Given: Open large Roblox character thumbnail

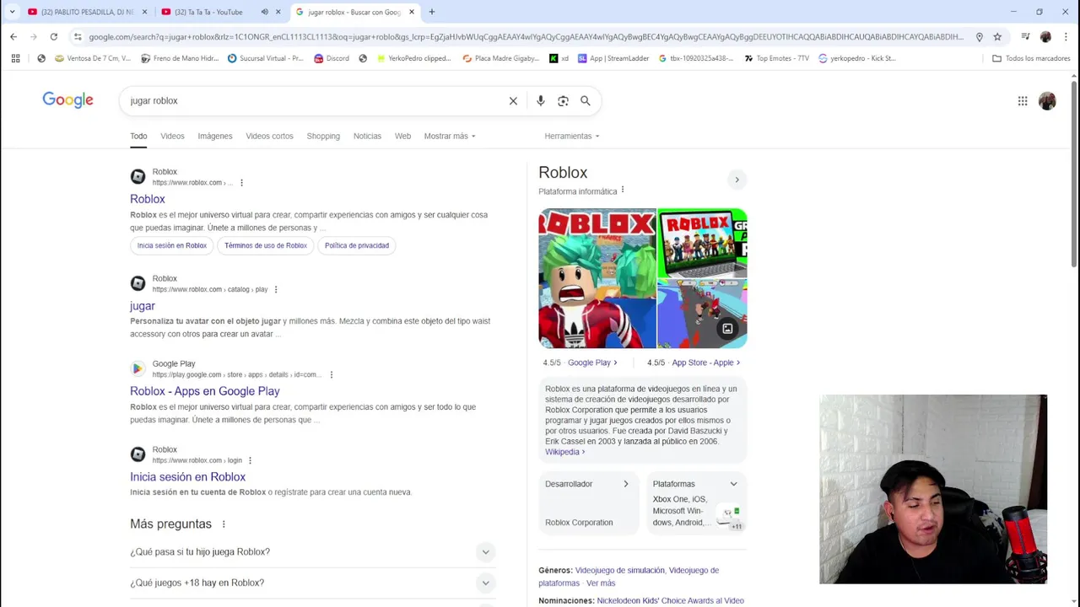Looking at the screenshot, I should pyautogui.click(x=597, y=278).
